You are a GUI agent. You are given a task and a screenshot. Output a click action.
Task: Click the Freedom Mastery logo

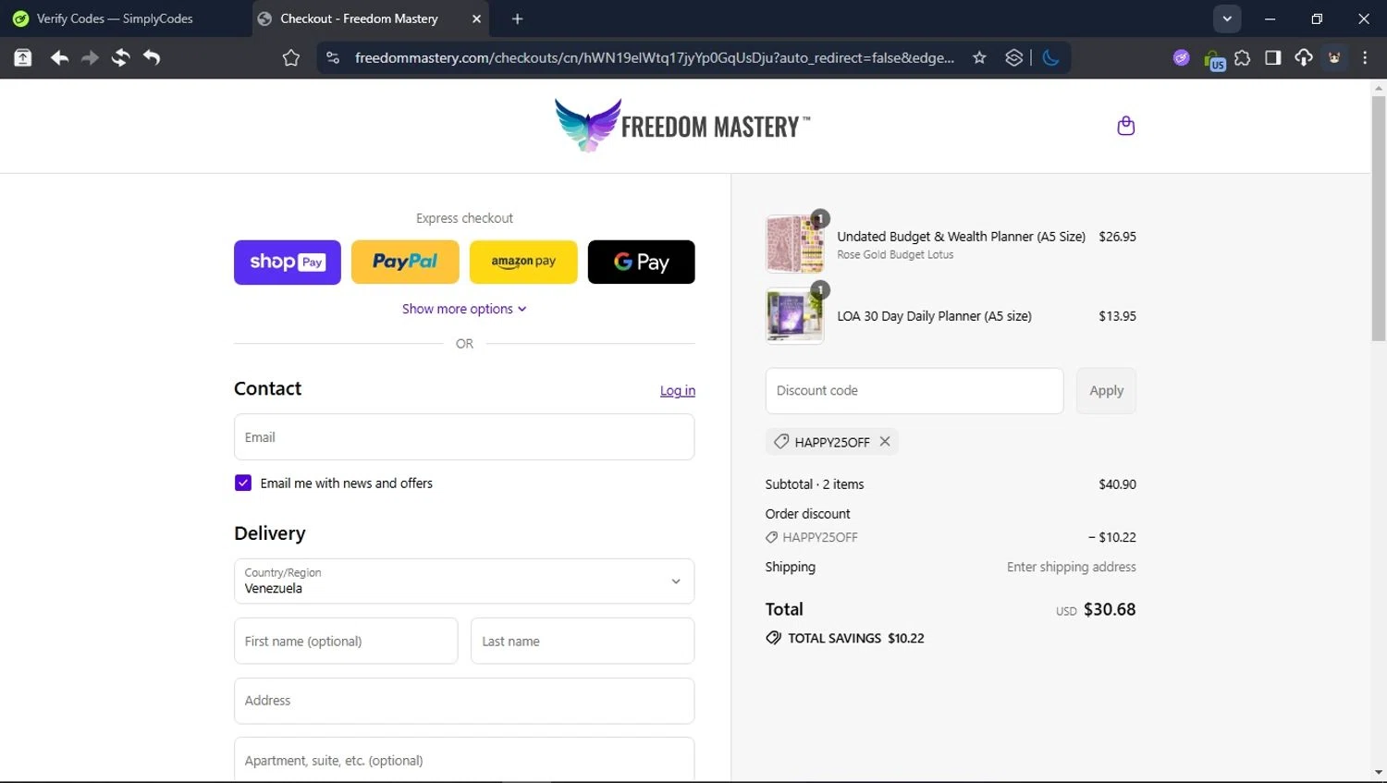tap(682, 126)
